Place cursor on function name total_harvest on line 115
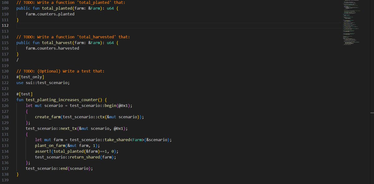Viewport: 374px width, 184px height. tap(57, 43)
